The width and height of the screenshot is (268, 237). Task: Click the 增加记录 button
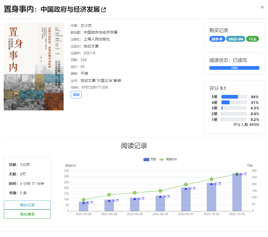point(27,205)
